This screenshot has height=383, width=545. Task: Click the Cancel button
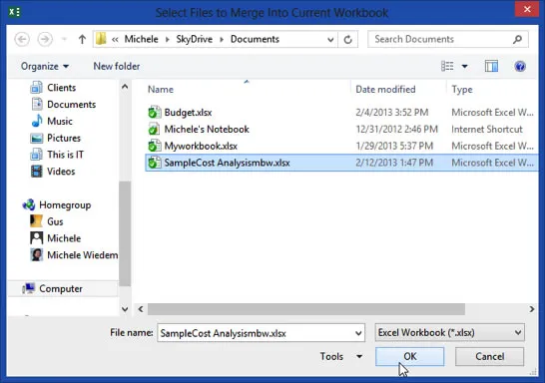click(490, 356)
